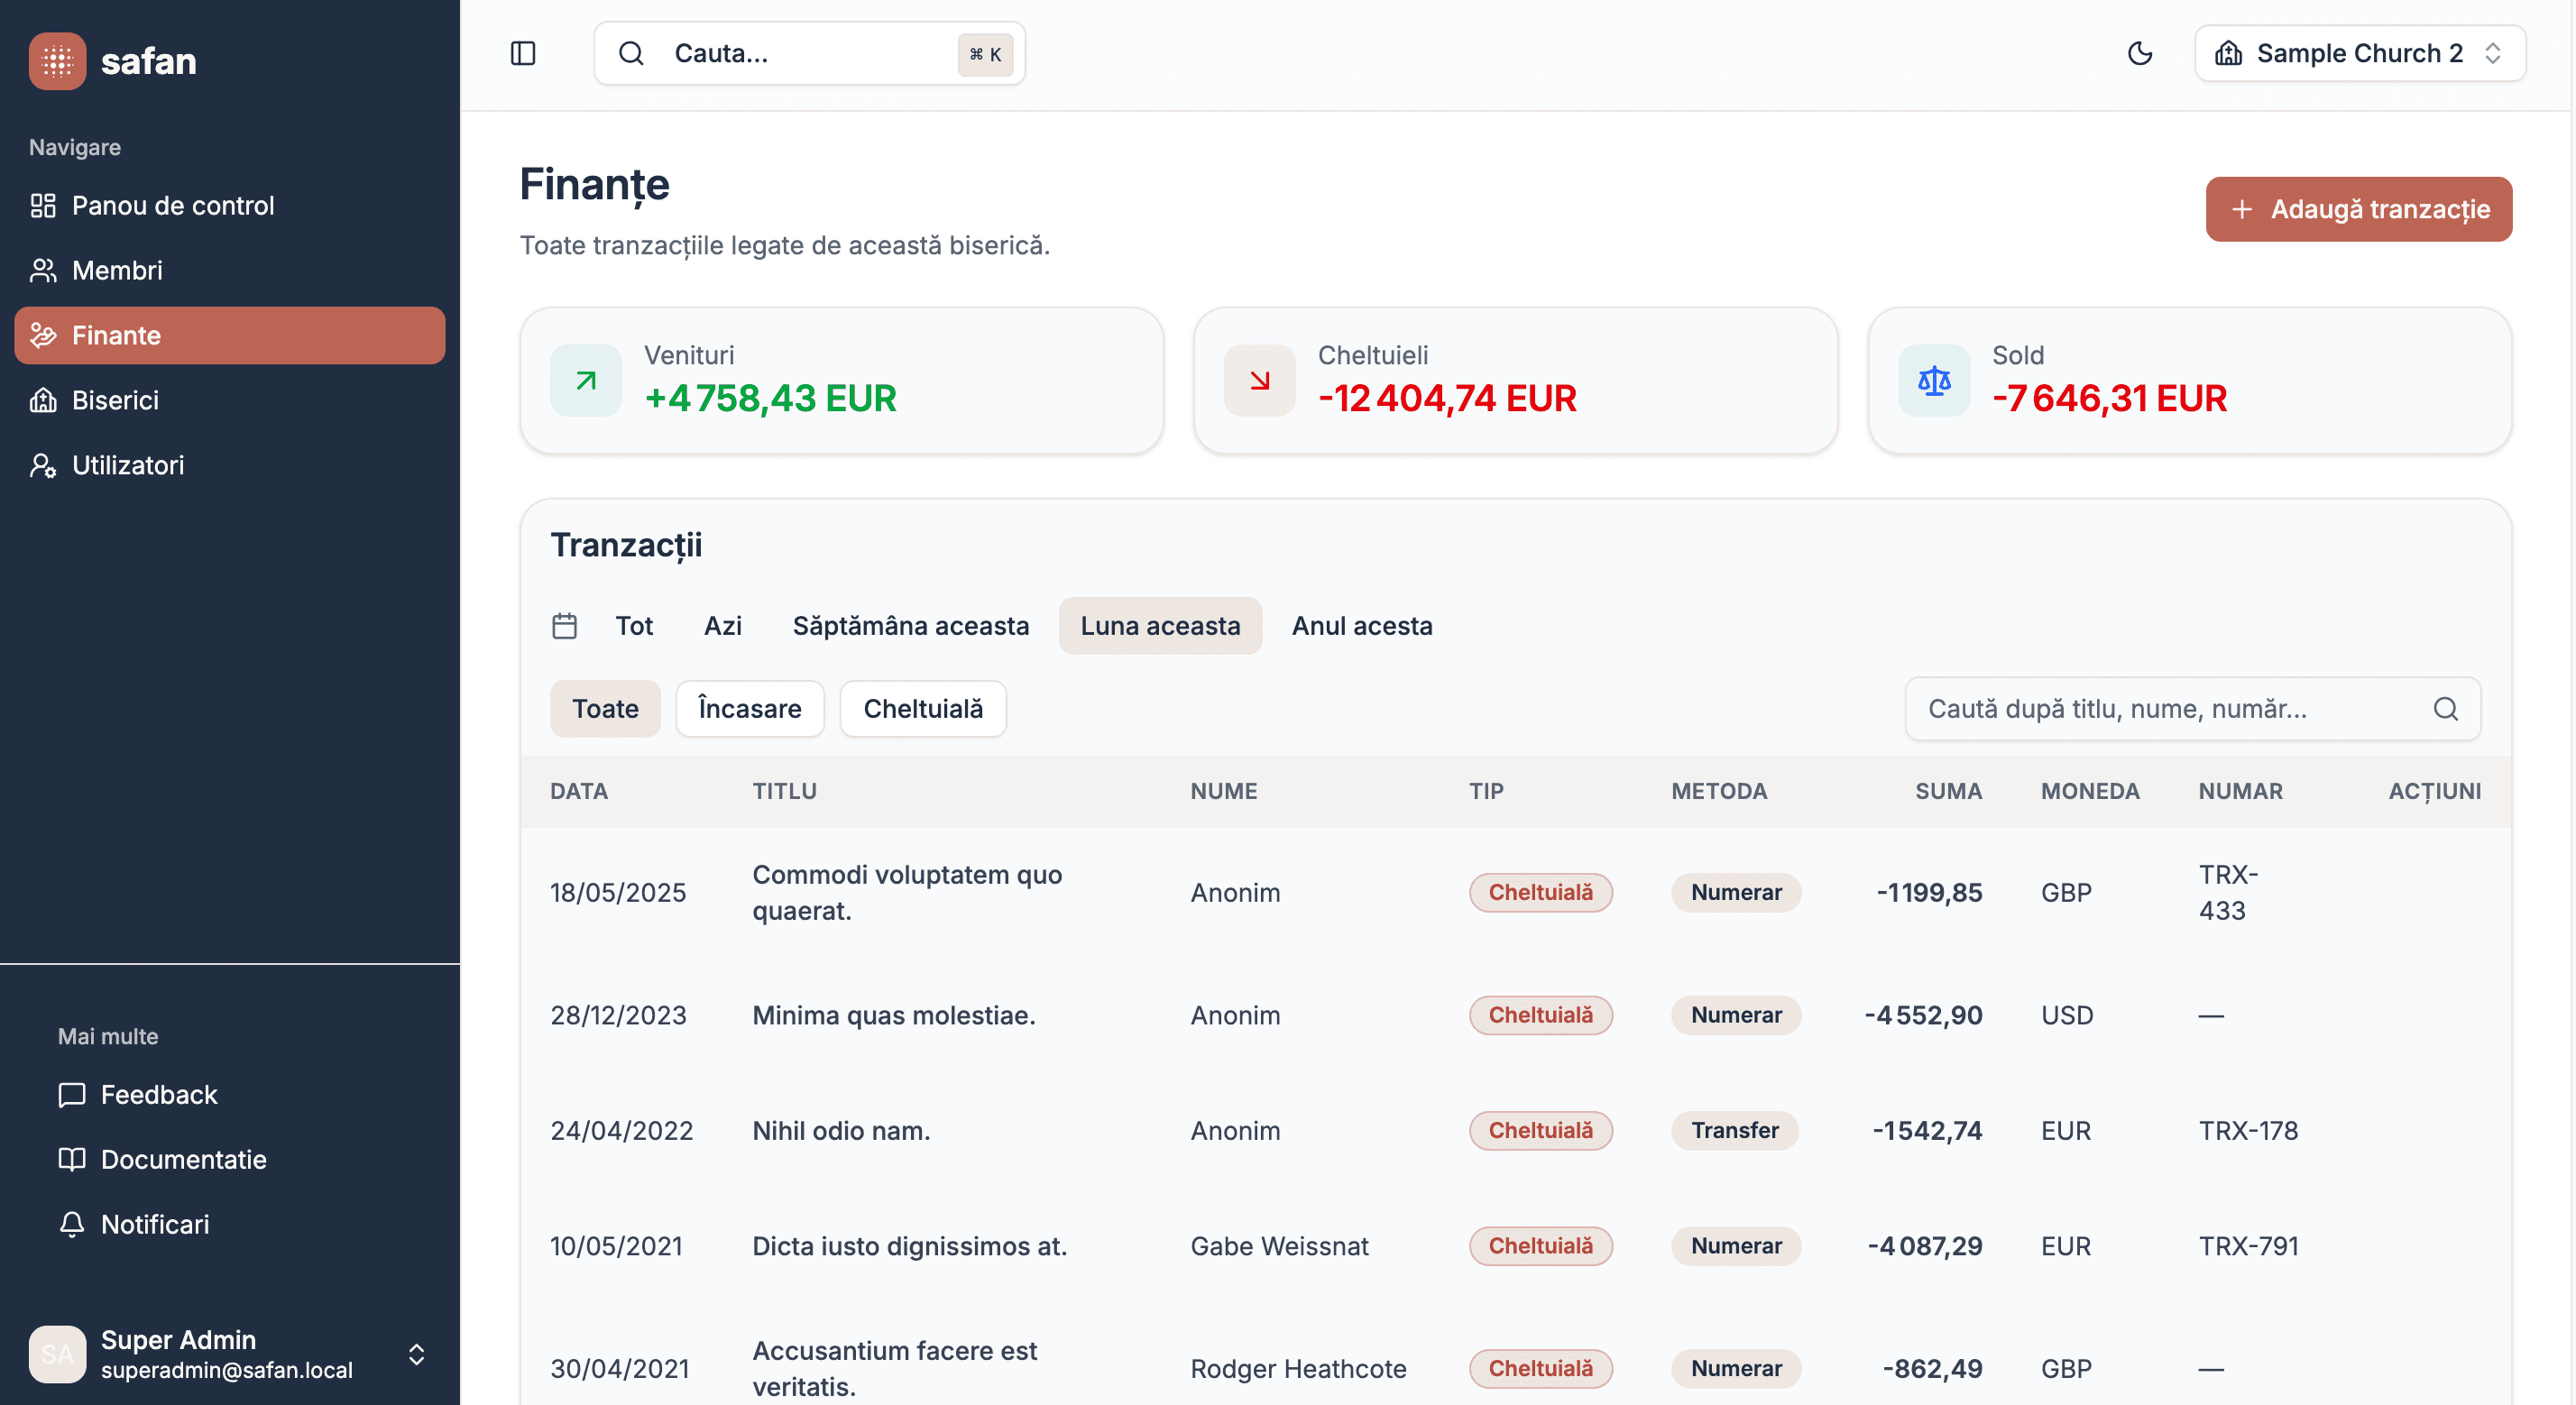Expand the Super Admin user menu
Image resolution: width=2576 pixels, height=1405 pixels.
coord(416,1354)
